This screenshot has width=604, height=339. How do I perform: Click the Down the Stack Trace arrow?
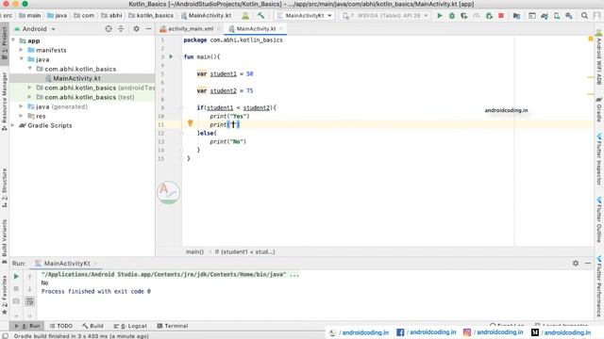point(29,289)
